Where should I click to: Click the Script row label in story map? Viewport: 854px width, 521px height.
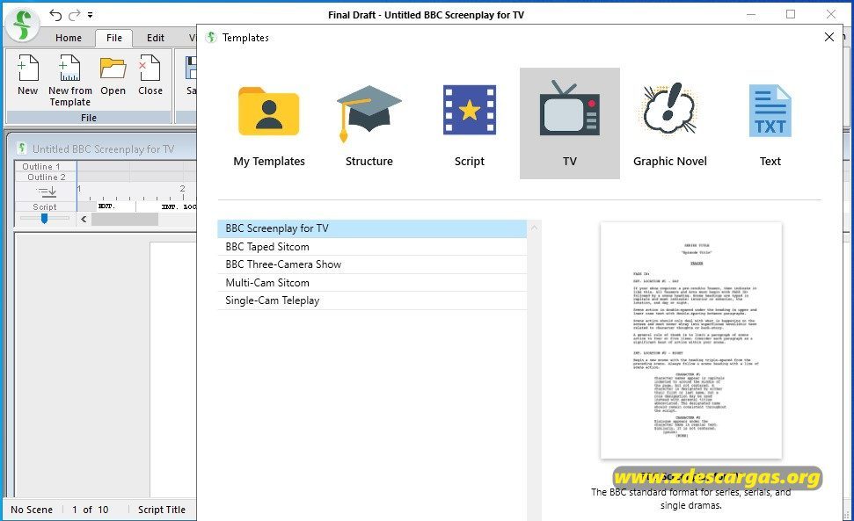point(45,206)
